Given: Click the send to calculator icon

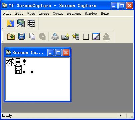Looking at the screenshot, I should (x=76, y=36).
